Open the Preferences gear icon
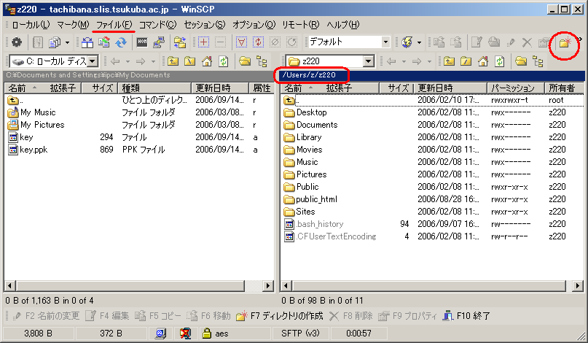This screenshot has width=588, height=343. [x=17, y=42]
